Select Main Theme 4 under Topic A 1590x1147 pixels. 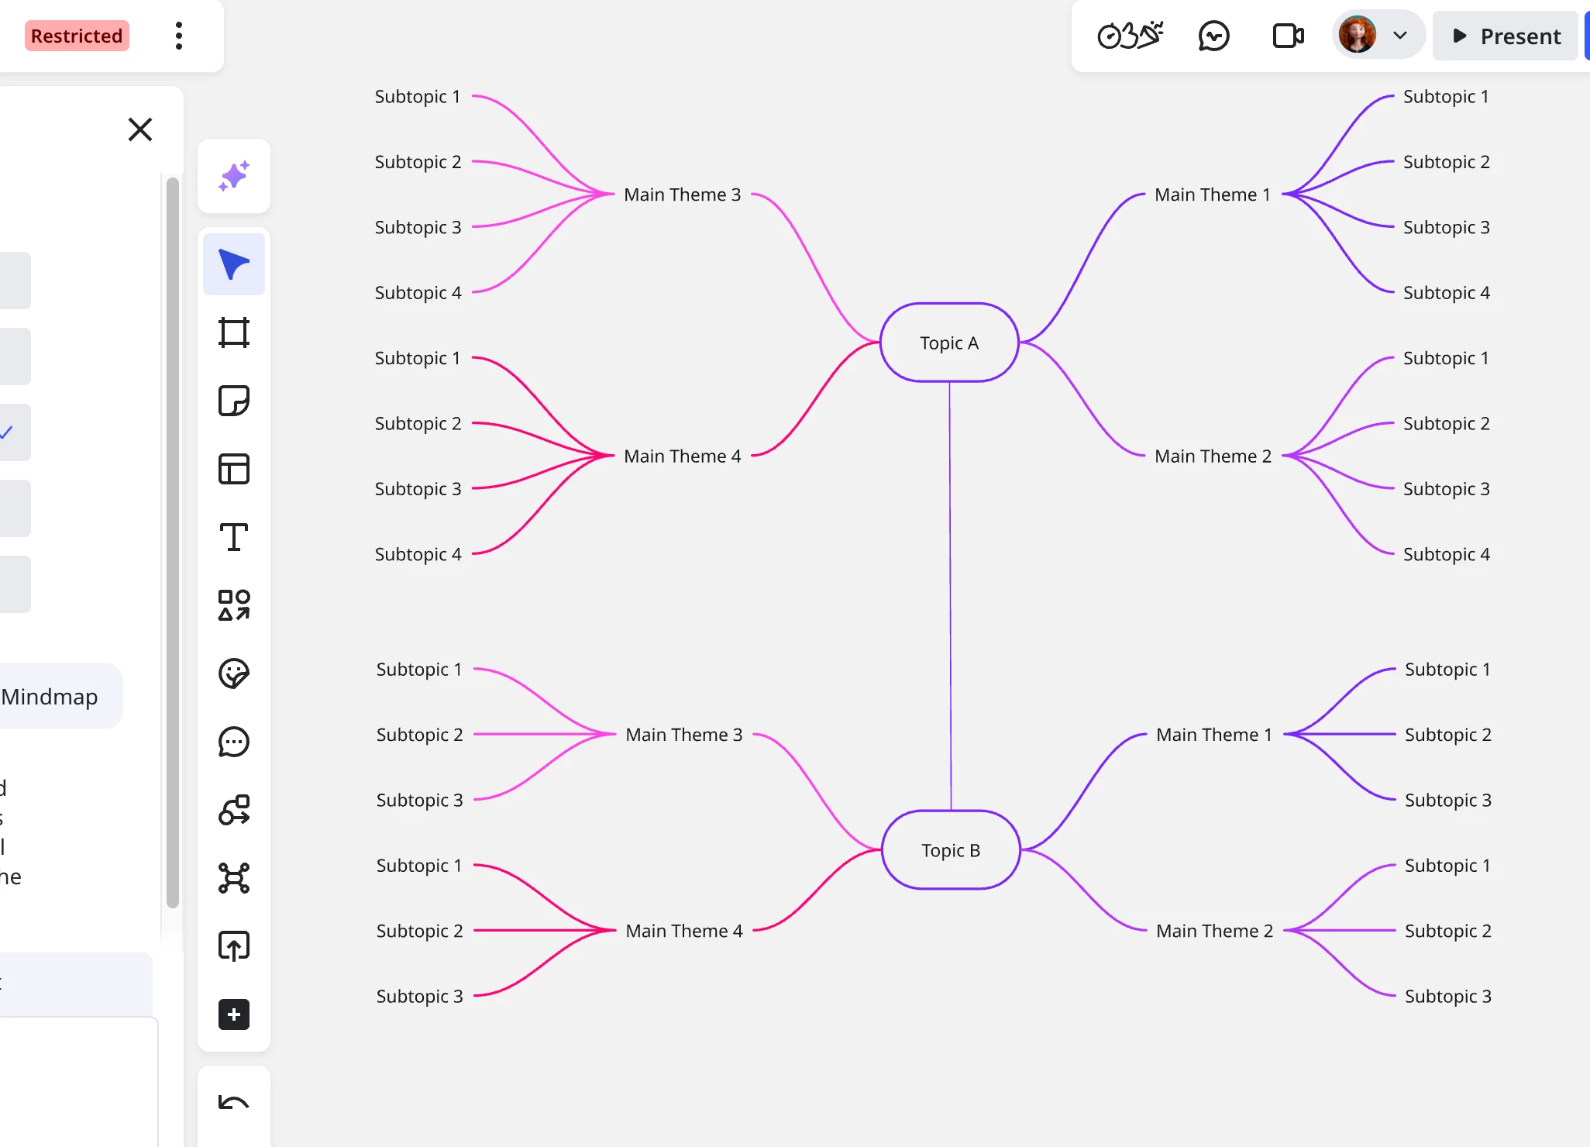[x=683, y=456]
